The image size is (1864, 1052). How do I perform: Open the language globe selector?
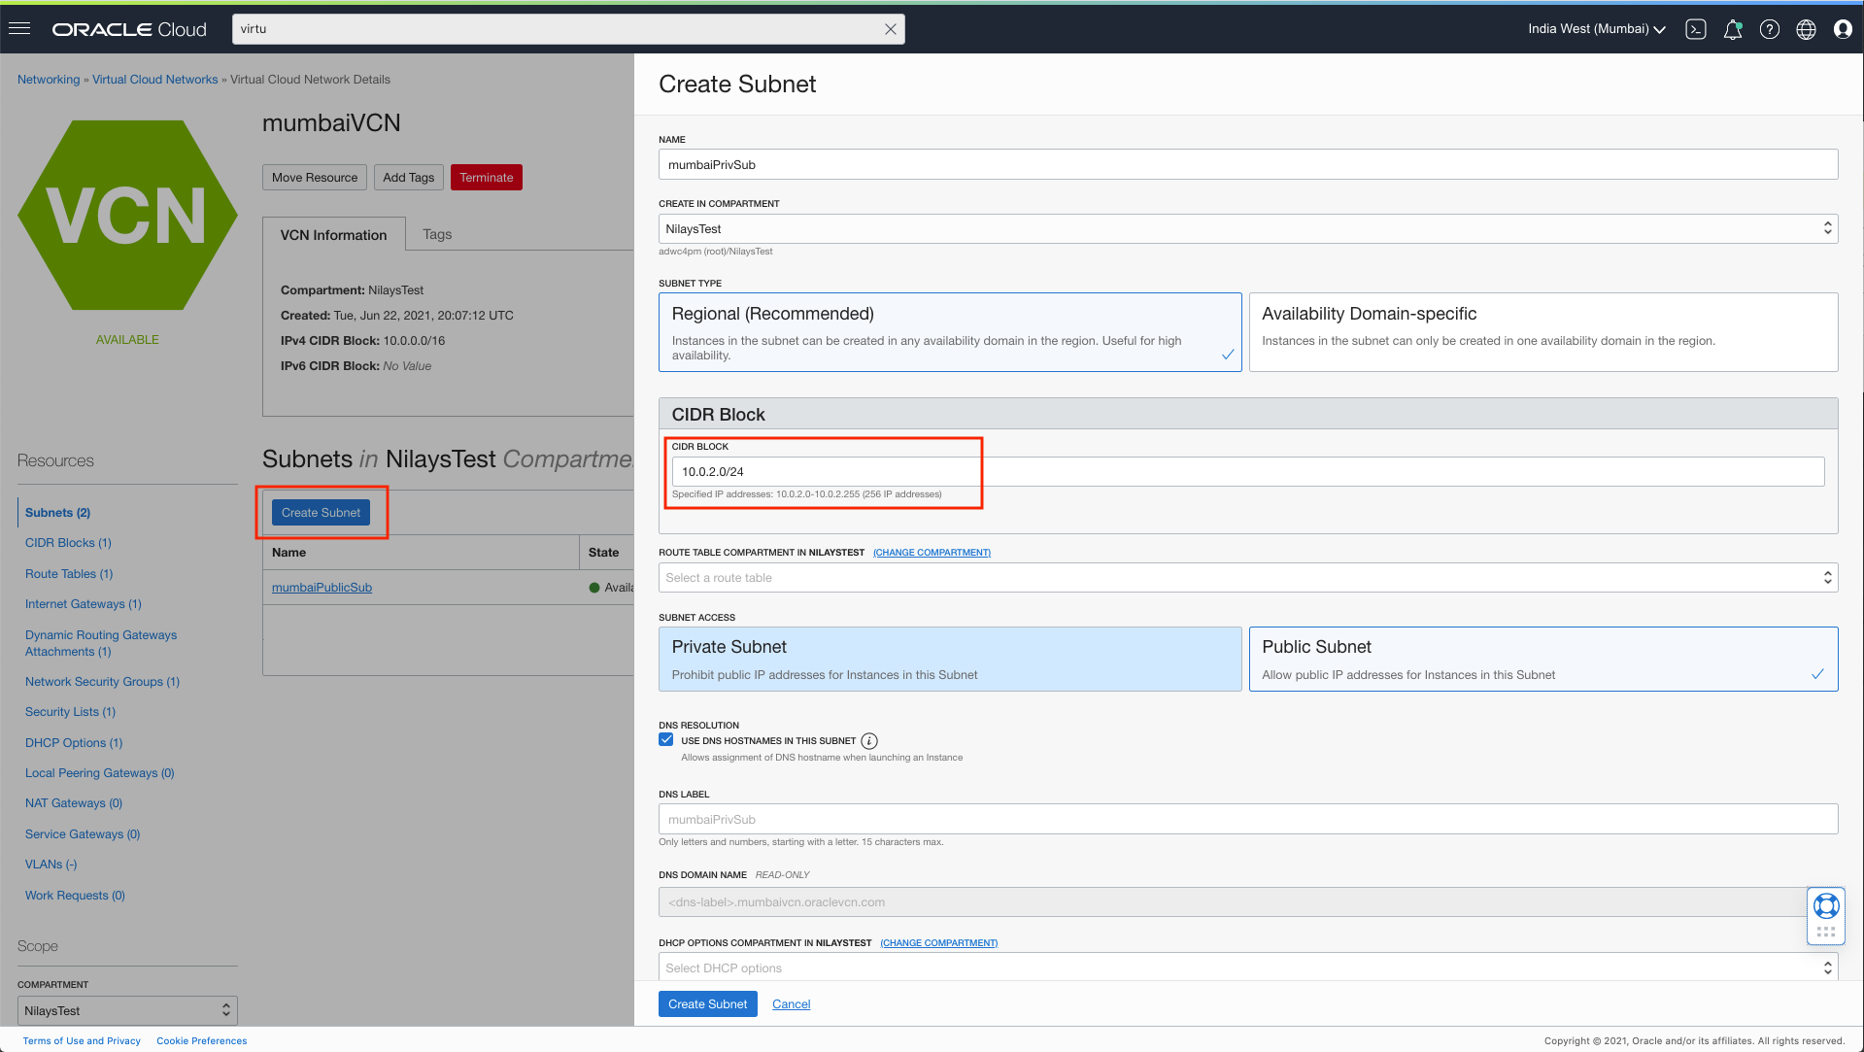(1806, 29)
